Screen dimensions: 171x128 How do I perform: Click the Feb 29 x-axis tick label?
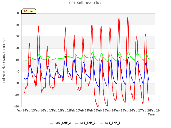coord(155,110)
